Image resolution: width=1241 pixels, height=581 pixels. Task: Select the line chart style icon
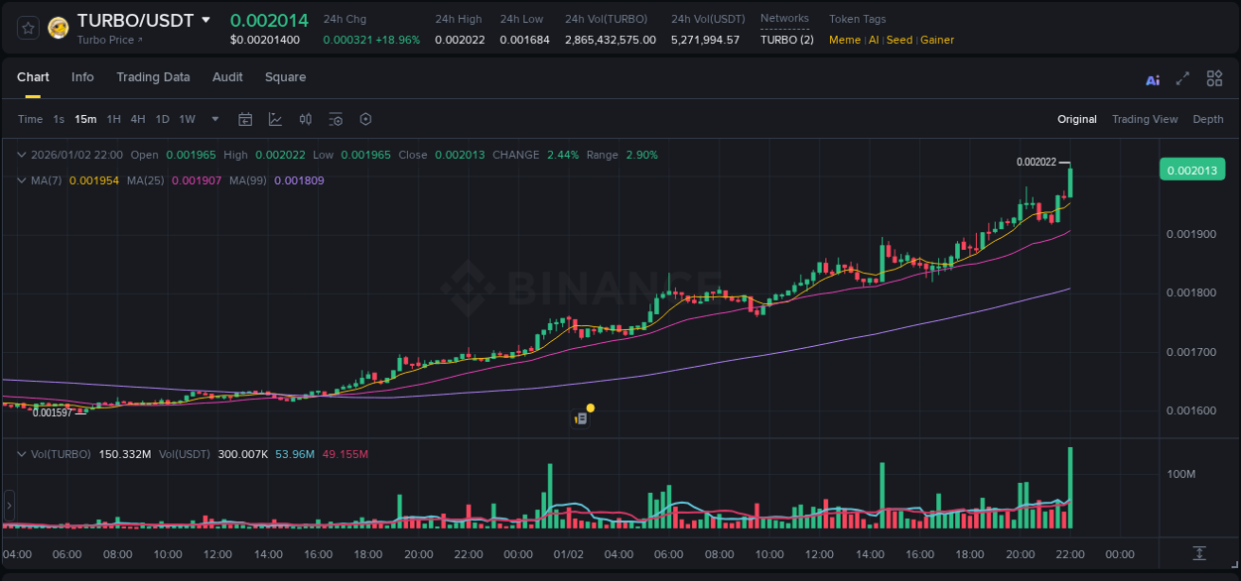275,118
